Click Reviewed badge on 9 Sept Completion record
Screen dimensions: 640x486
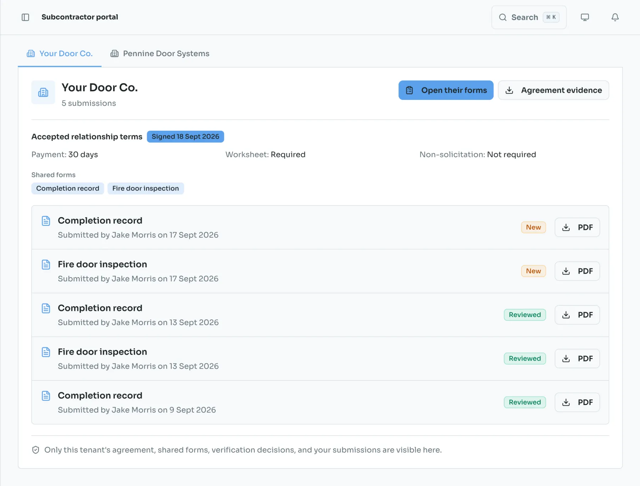pyautogui.click(x=525, y=402)
